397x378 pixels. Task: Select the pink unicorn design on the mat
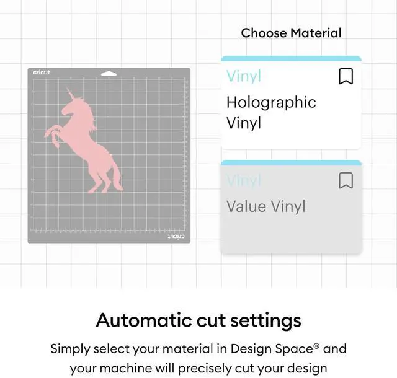coord(84,141)
